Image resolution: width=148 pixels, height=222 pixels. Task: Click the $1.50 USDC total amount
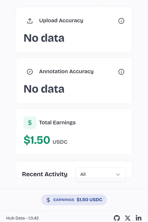click(46, 140)
